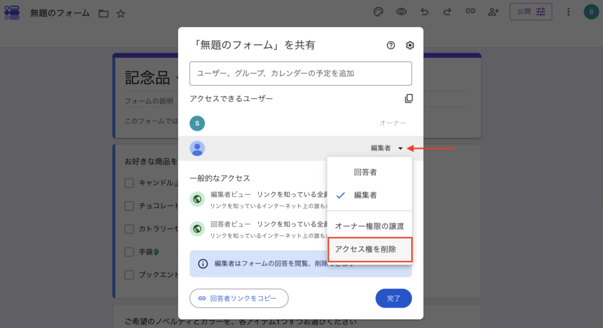Click the add users and groups field
603x328 pixels.
(x=300, y=74)
